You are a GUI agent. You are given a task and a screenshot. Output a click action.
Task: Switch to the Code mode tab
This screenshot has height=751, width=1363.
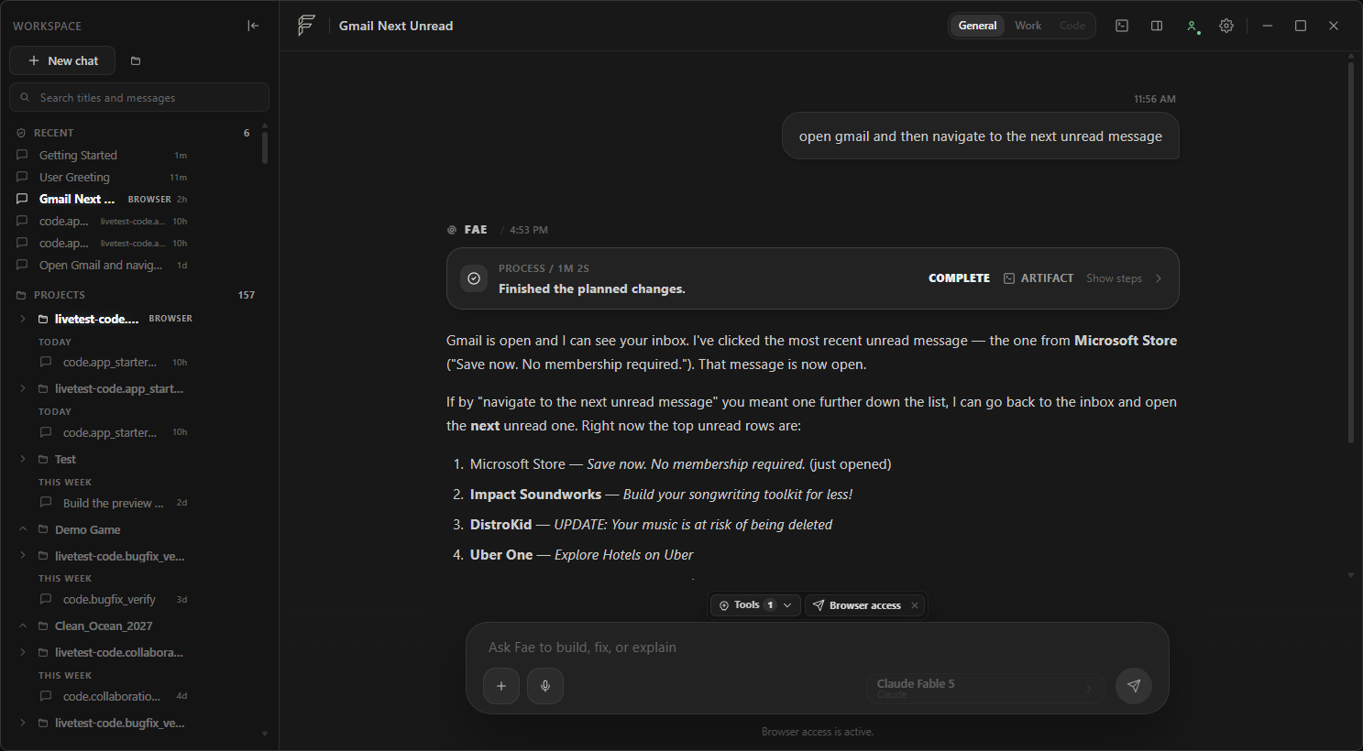click(1072, 26)
